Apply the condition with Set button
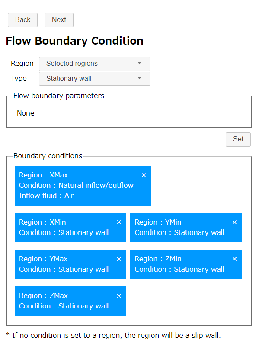The height and width of the screenshot is (347, 259). (x=238, y=139)
